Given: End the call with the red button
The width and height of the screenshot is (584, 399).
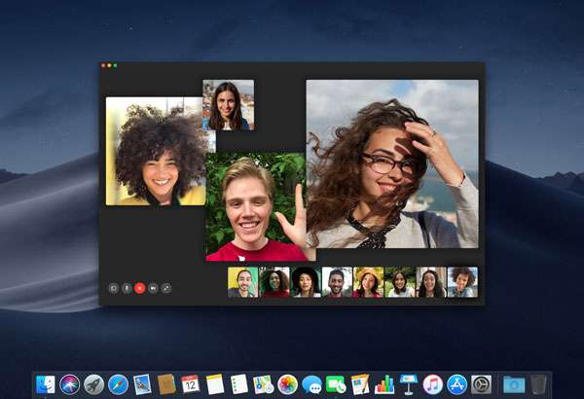Looking at the screenshot, I should pyautogui.click(x=140, y=288).
